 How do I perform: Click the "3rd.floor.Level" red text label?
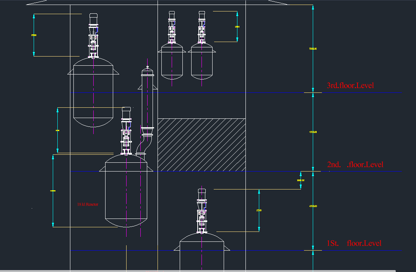pyautogui.click(x=350, y=85)
